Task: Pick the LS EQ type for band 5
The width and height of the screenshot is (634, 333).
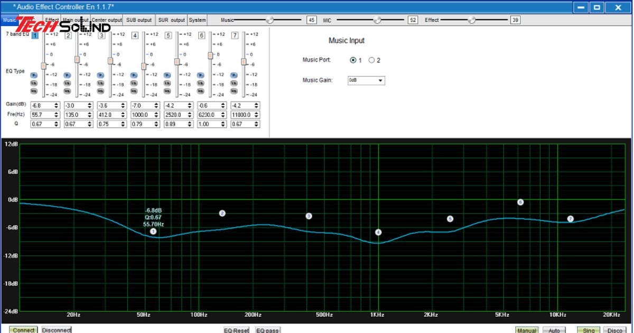Action: 167,83
